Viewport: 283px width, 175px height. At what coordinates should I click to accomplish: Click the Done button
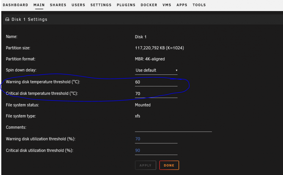tap(169, 165)
